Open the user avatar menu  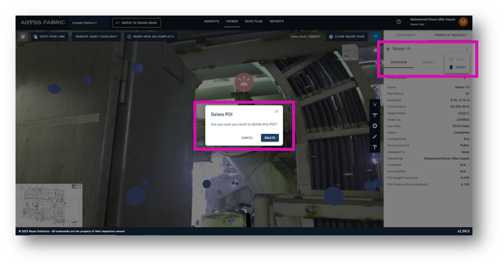463,22
